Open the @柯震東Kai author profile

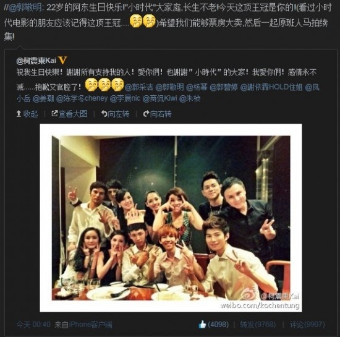tap(36, 61)
